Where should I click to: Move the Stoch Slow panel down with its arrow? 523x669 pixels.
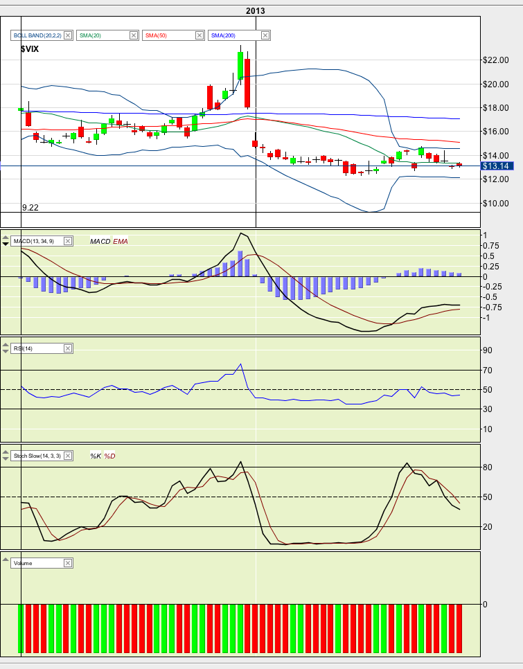[6, 458]
